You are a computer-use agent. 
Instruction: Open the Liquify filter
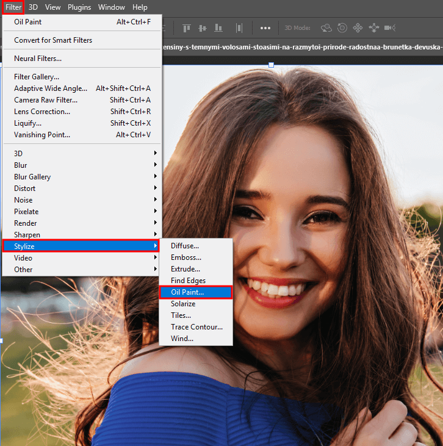click(x=82, y=123)
